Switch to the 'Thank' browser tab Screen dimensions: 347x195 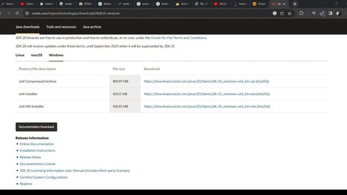[259, 4]
